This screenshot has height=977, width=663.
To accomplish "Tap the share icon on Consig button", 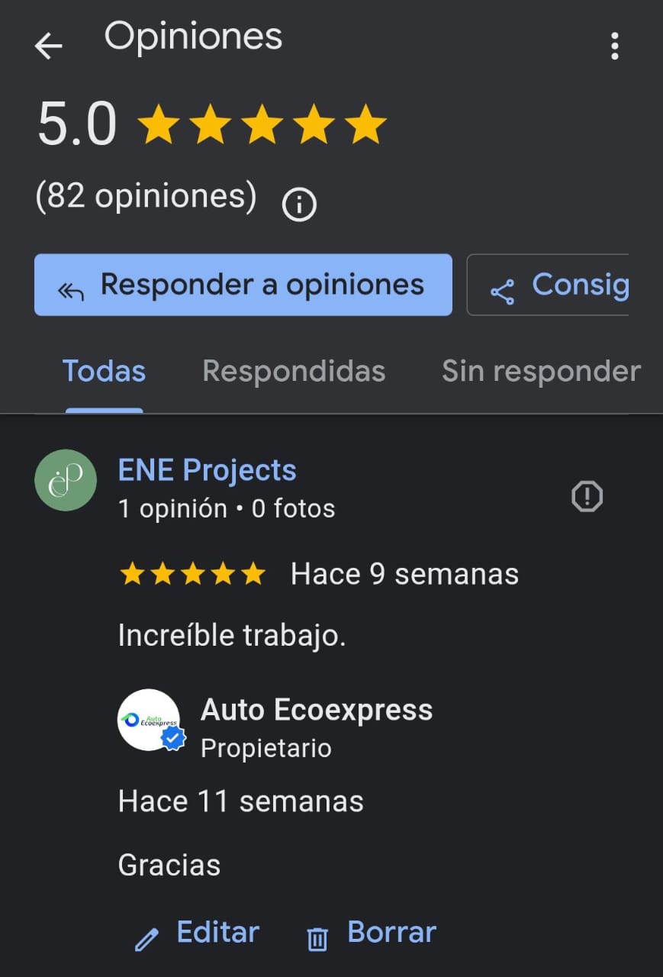I will coord(502,292).
